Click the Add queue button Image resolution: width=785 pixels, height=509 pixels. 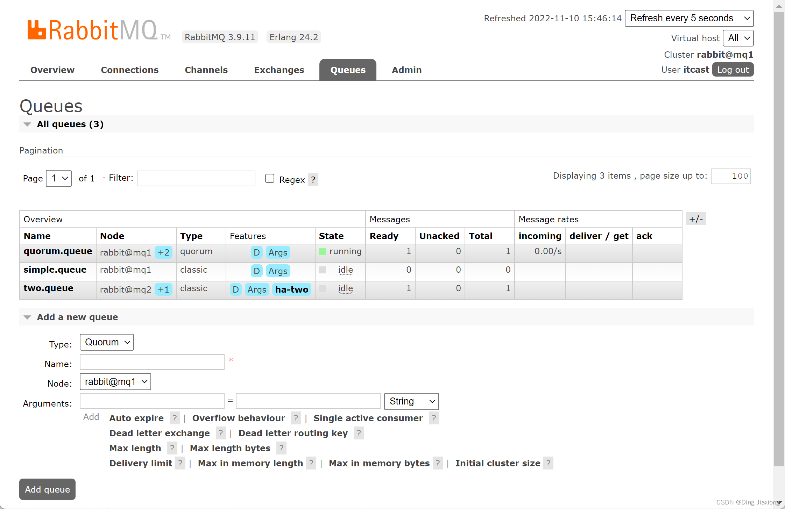coord(47,489)
